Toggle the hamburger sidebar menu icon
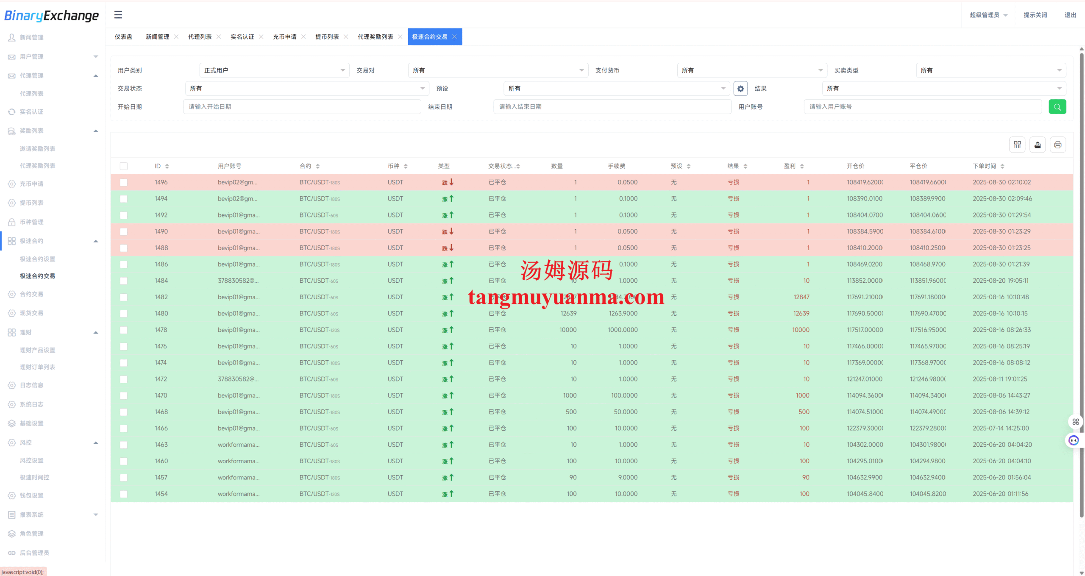 (118, 15)
